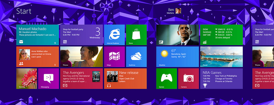Click the mail envelope icon on the Manuel Machado tile

[x=21, y=42]
